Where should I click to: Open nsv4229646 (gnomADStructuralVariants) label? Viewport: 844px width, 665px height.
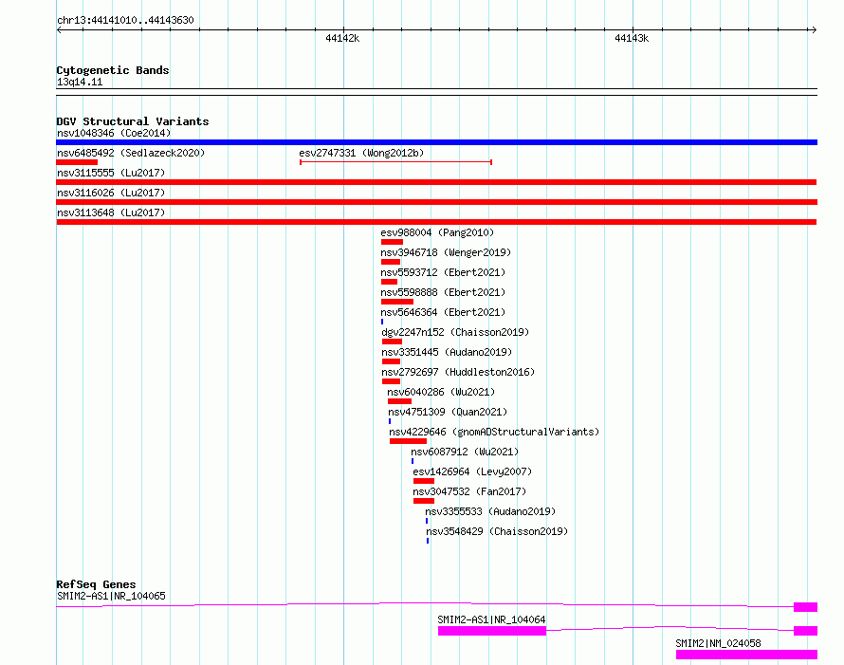click(x=494, y=432)
